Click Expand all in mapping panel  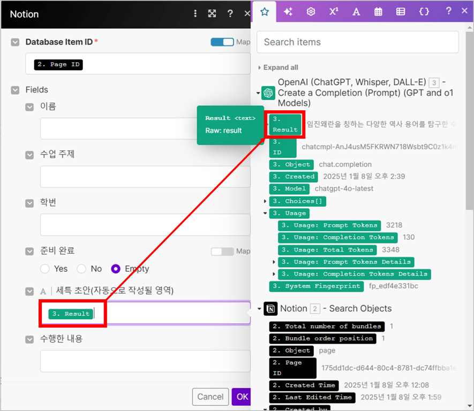[281, 67]
